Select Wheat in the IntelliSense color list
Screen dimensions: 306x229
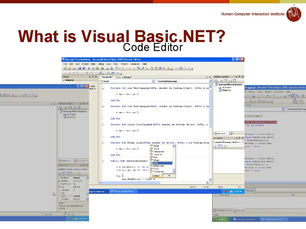click(x=156, y=160)
